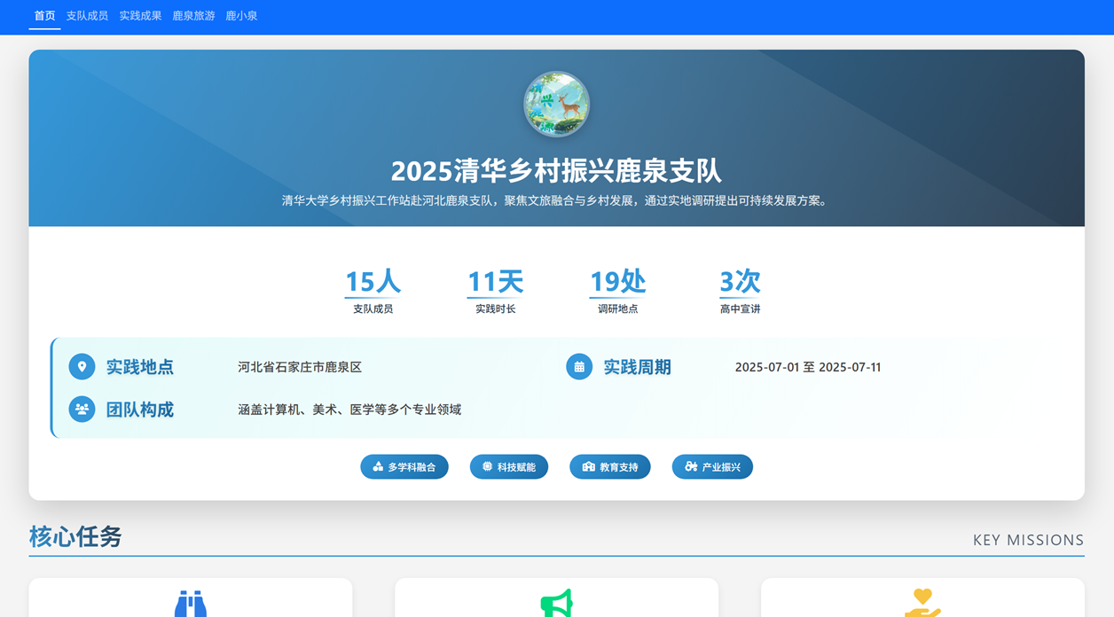Click the cubes icon in 多学科融合

(x=378, y=466)
